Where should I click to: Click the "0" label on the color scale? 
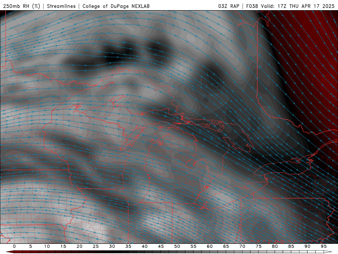pyautogui.click(x=14, y=246)
